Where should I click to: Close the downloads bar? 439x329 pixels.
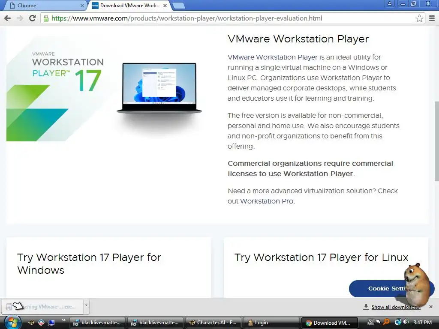point(431,307)
